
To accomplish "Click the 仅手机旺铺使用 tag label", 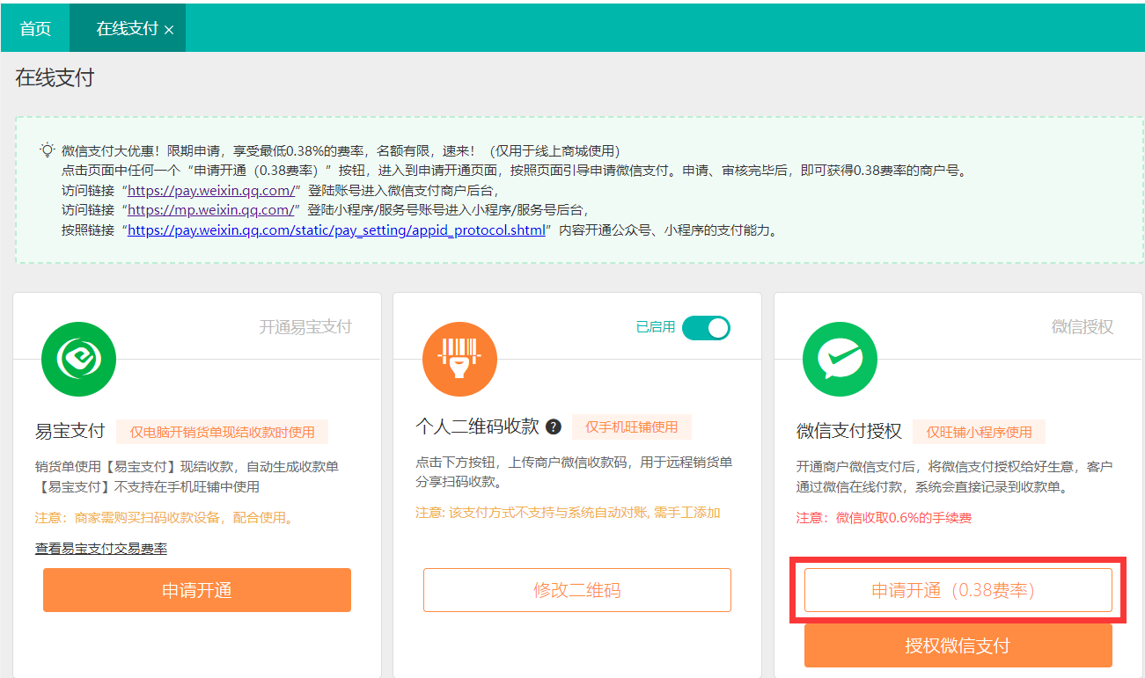I will (x=632, y=427).
